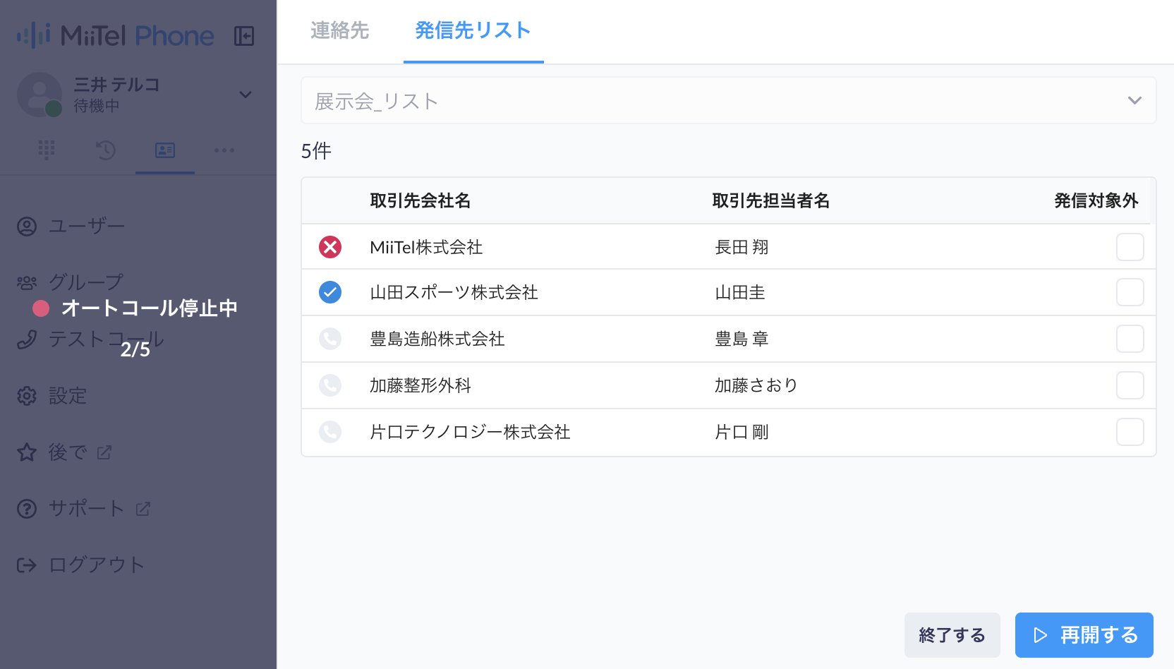Click the 後で star icon
Image resolution: width=1174 pixels, height=669 pixels.
click(x=27, y=452)
